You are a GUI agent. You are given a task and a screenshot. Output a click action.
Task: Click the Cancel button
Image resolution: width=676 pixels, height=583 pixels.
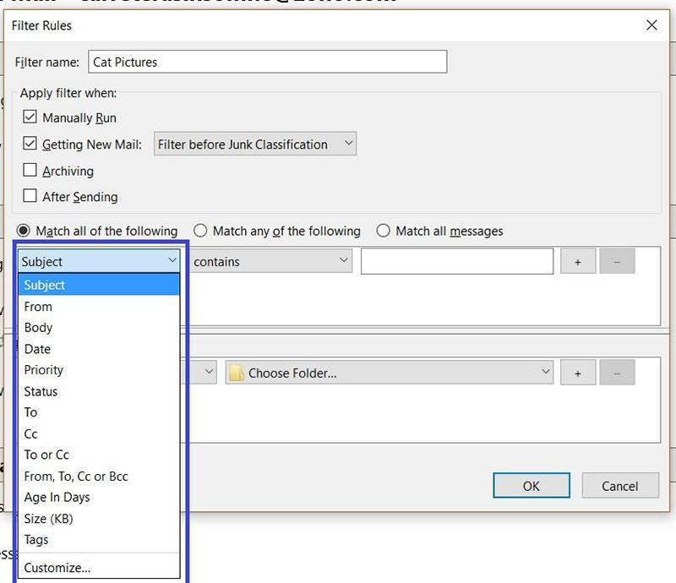click(619, 486)
